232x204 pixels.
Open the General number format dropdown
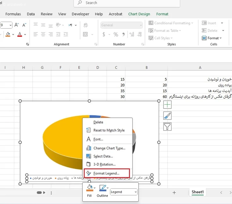[x=141, y=25]
